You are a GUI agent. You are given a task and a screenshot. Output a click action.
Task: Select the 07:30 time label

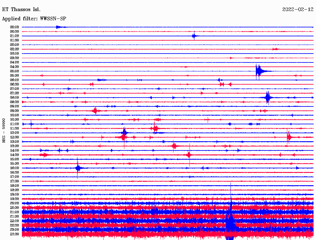pos(14,93)
